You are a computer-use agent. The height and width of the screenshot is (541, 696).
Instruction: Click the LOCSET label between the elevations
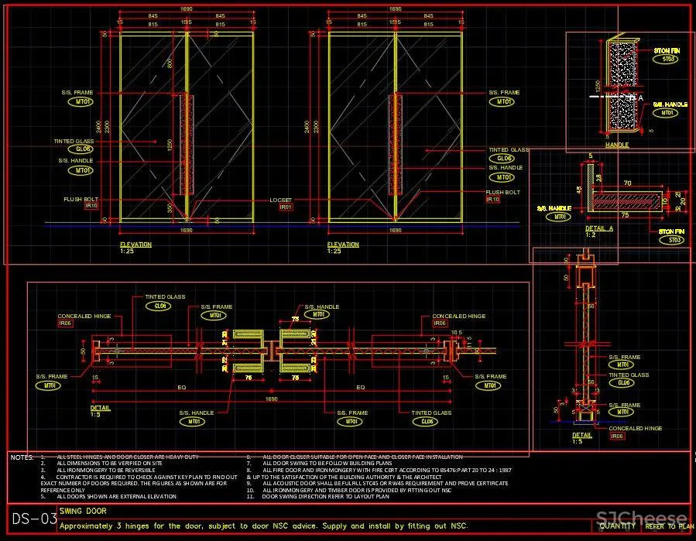[x=281, y=200]
